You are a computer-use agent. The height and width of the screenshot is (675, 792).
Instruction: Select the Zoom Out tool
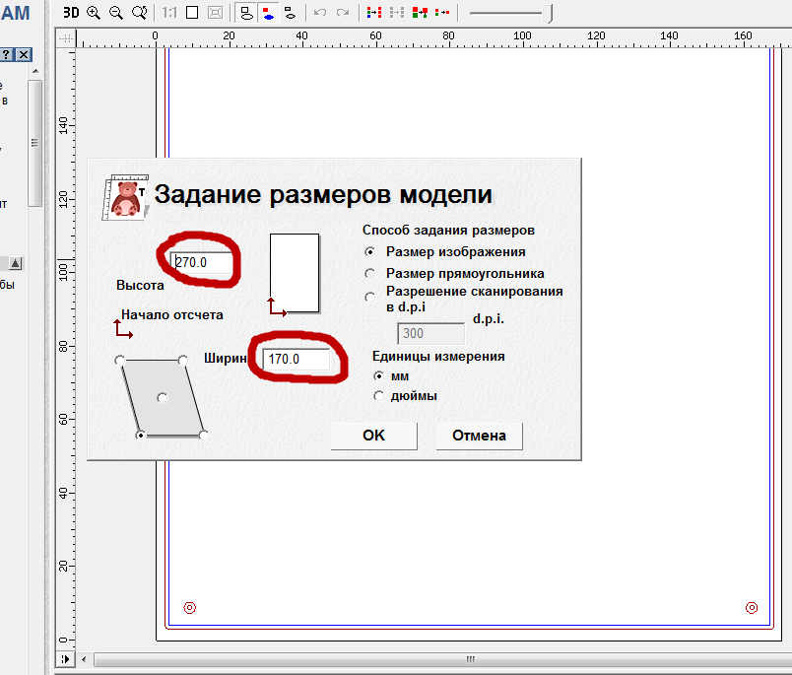click(116, 12)
